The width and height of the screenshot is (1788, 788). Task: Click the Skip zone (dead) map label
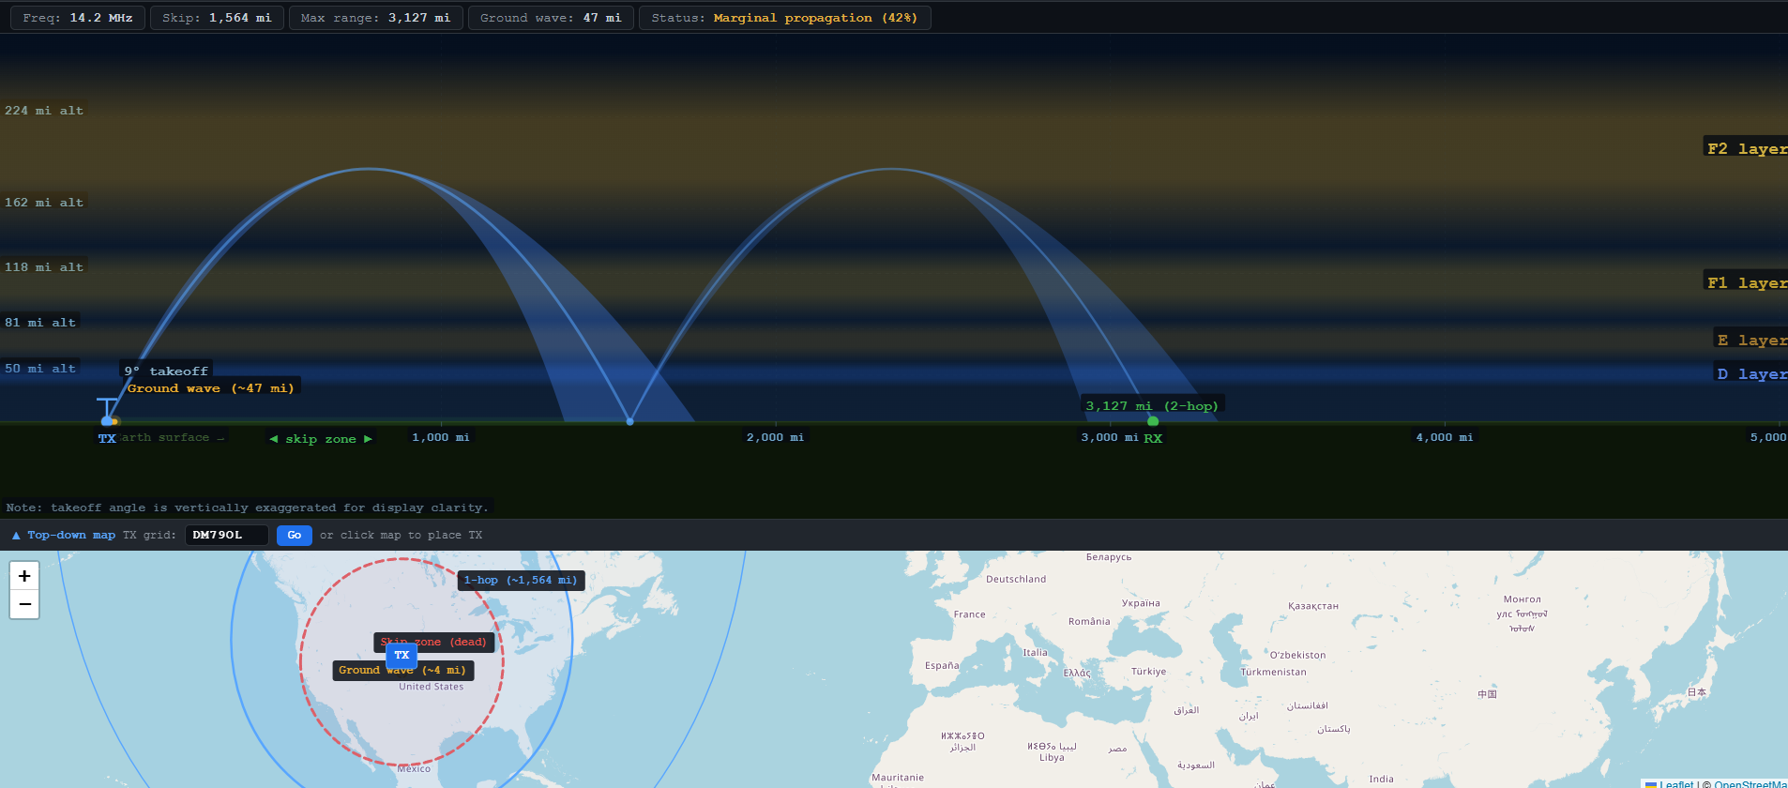coord(433,643)
